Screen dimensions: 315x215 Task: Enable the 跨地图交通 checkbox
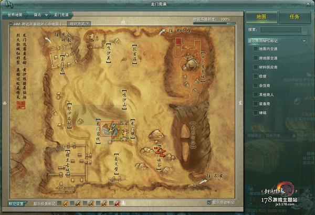click(256, 58)
